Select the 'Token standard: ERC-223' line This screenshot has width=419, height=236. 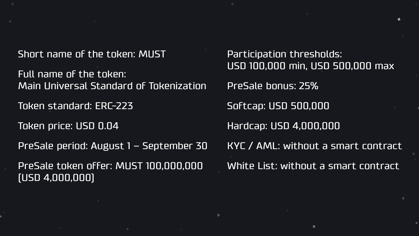(75, 106)
